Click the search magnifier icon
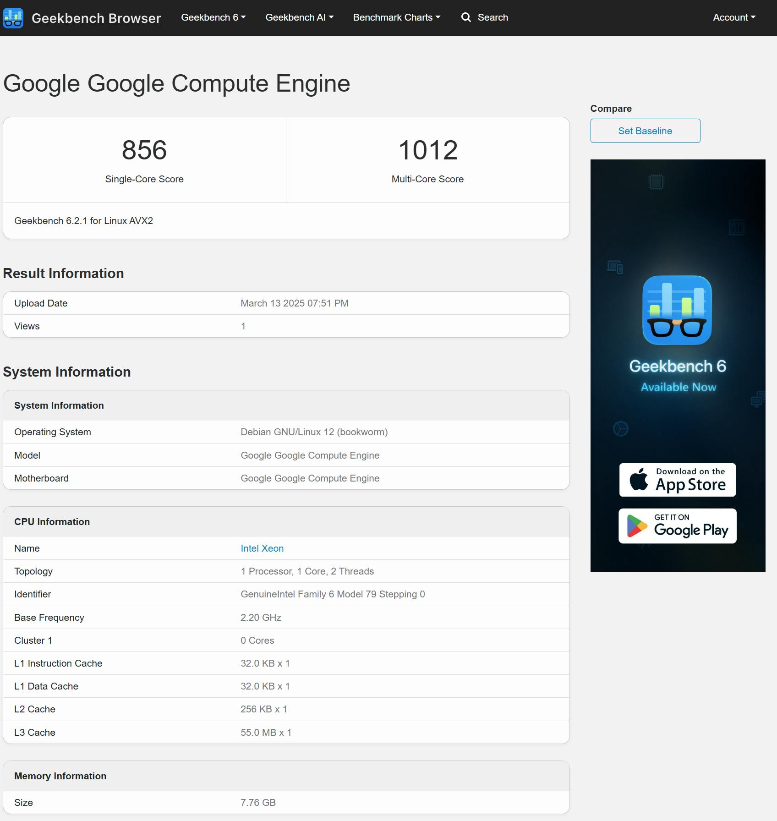 coord(466,17)
